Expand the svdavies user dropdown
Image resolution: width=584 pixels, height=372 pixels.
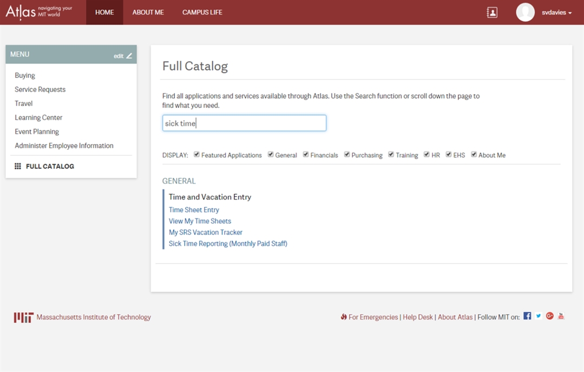click(x=557, y=12)
